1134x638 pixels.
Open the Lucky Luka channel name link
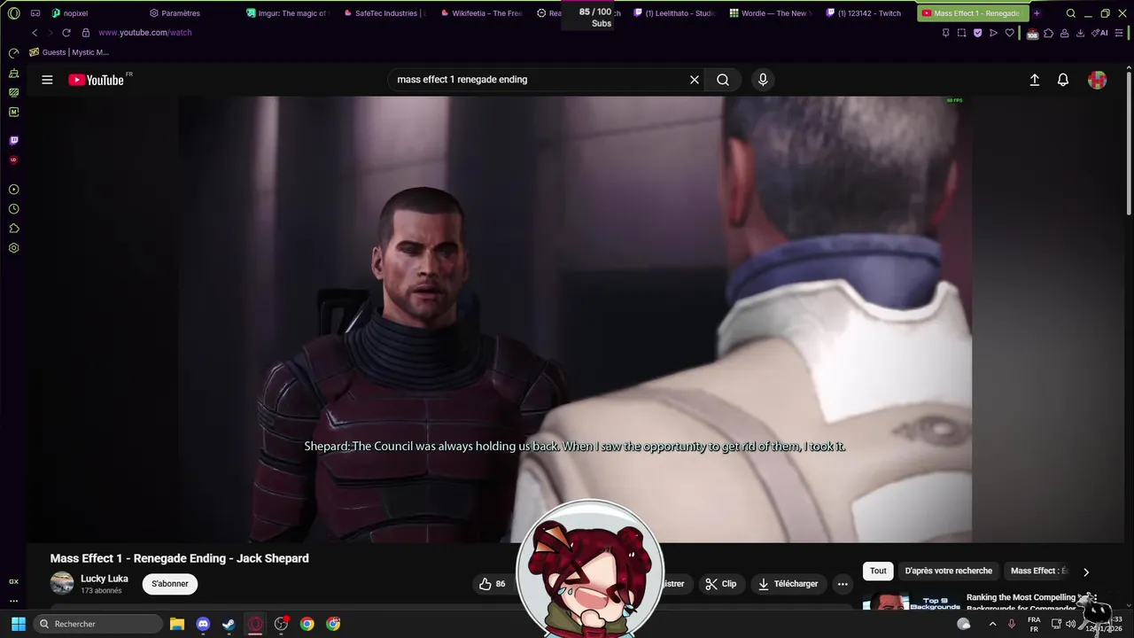click(105, 579)
